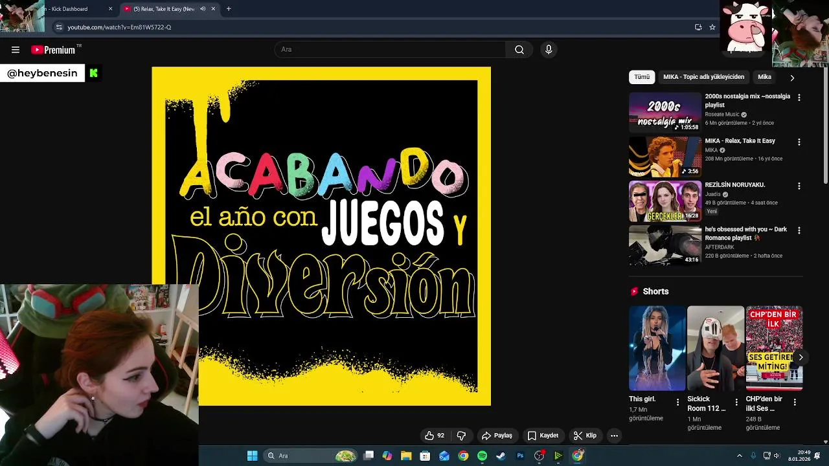Select the Tümü filter chip
The width and height of the screenshot is (829, 466).
[x=642, y=77]
